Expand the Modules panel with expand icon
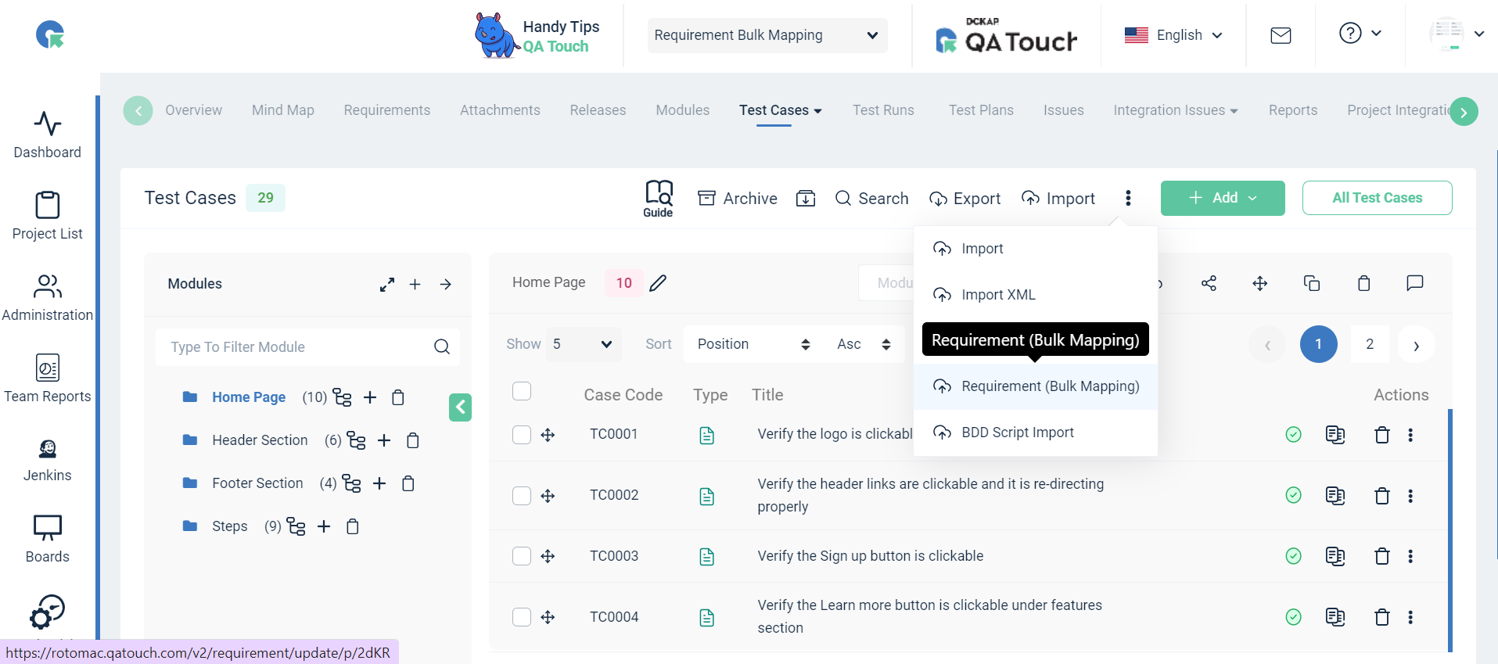Image resolution: width=1498 pixels, height=664 pixels. 387,285
